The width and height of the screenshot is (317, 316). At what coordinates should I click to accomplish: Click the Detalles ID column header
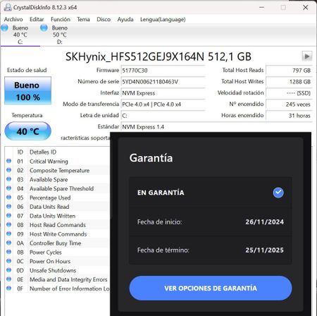tap(43, 152)
